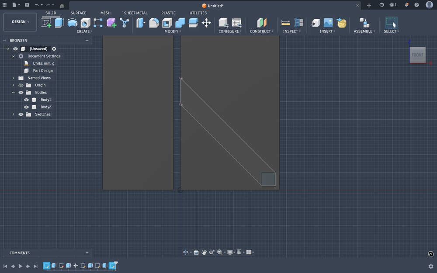437x273 pixels.
Task: Hide Body2
Action: click(26, 107)
